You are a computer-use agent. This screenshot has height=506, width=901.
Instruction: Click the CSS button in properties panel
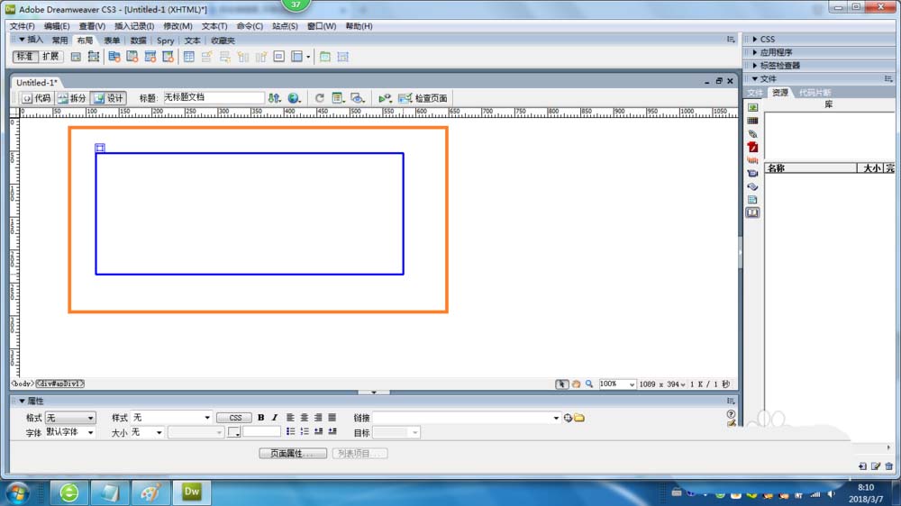234,418
